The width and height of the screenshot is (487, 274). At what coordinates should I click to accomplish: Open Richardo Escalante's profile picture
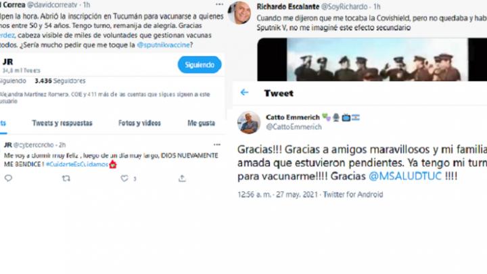pyautogui.click(x=239, y=13)
